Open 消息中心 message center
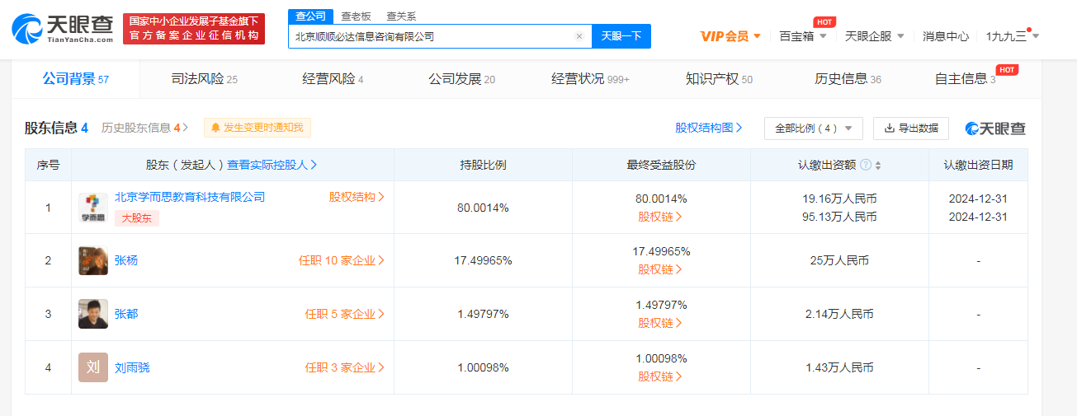 tap(946, 36)
